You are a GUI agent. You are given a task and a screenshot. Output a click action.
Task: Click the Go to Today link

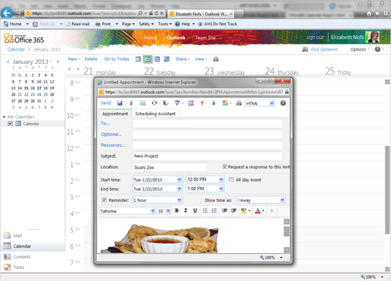pos(117,59)
